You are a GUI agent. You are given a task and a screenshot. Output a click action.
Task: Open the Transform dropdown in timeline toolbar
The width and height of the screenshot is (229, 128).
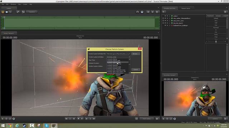32,12
